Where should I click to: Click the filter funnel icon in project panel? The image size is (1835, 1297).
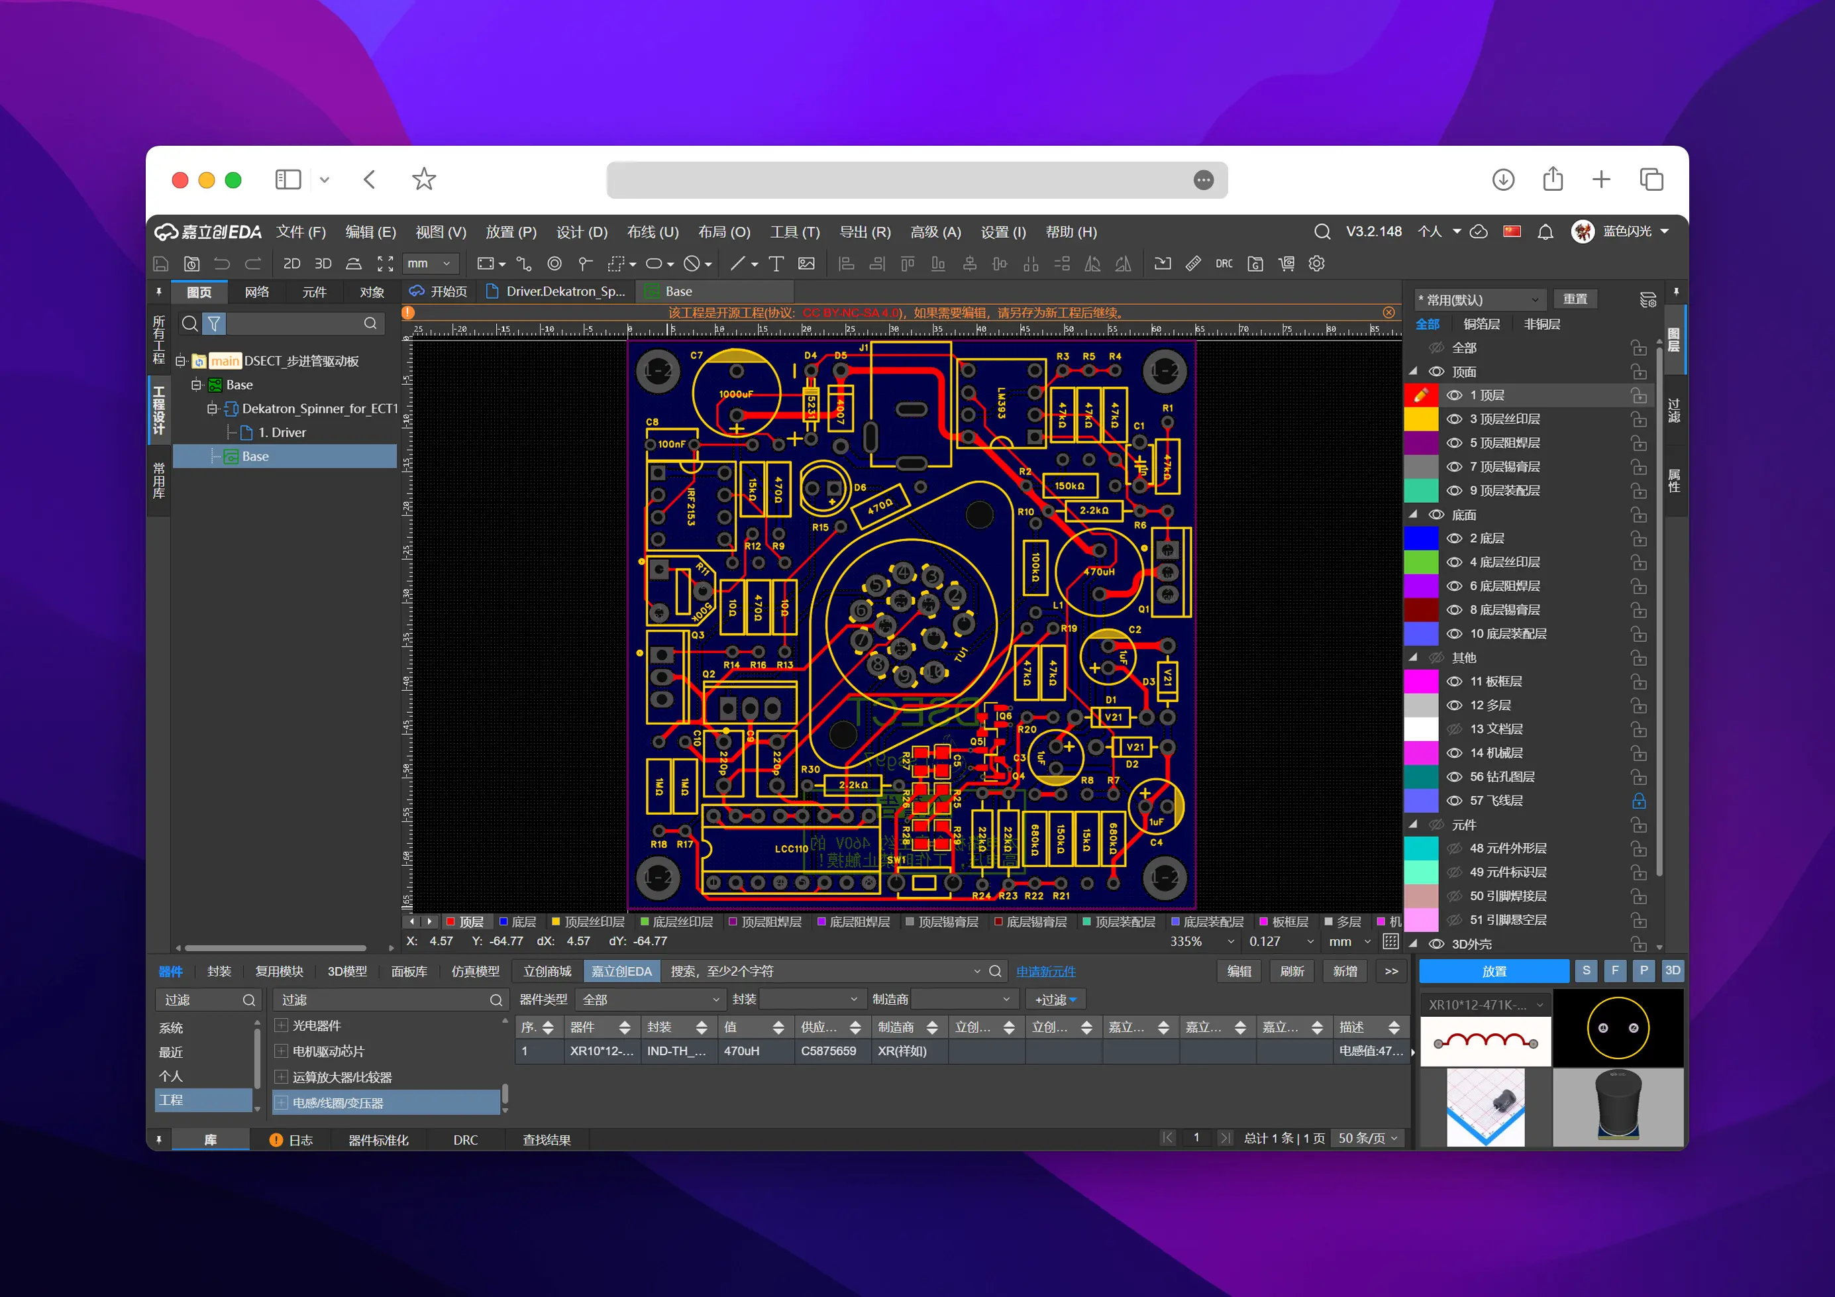(214, 324)
